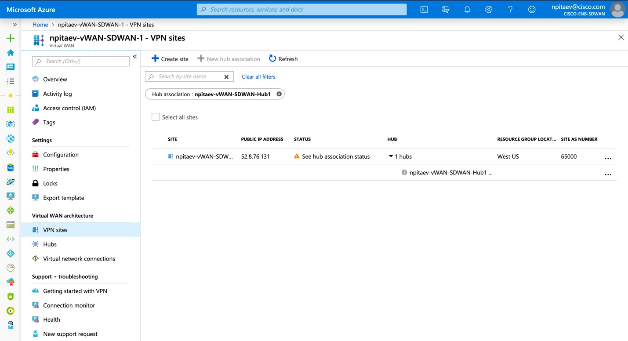Image resolution: width=628 pixels, height=341 pixels.
Task: Open Health menu item
Action: tap(51, 319)
